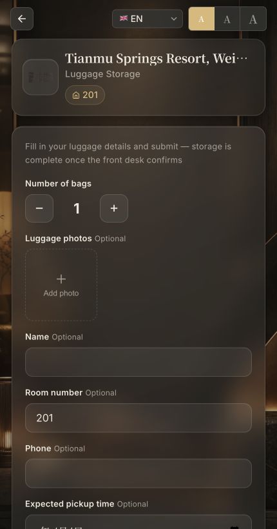Open the EN language dropdown
Screen dimensions: 277x529
(148, 19)
